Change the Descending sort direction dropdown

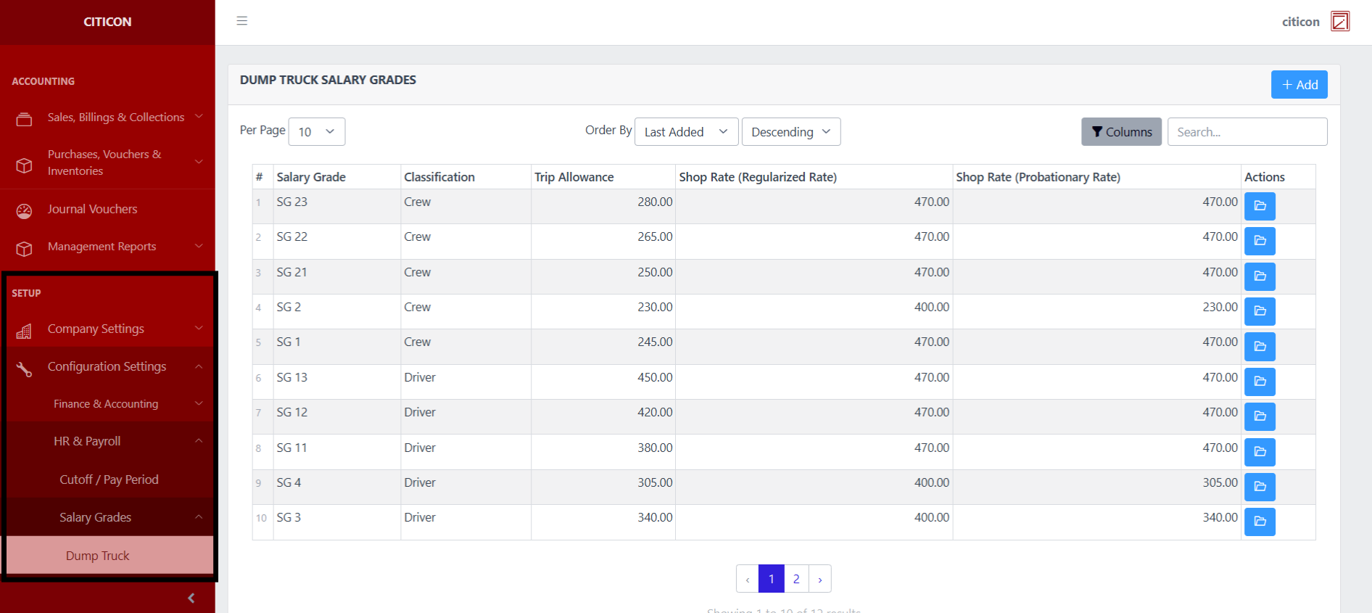point(790,132)
